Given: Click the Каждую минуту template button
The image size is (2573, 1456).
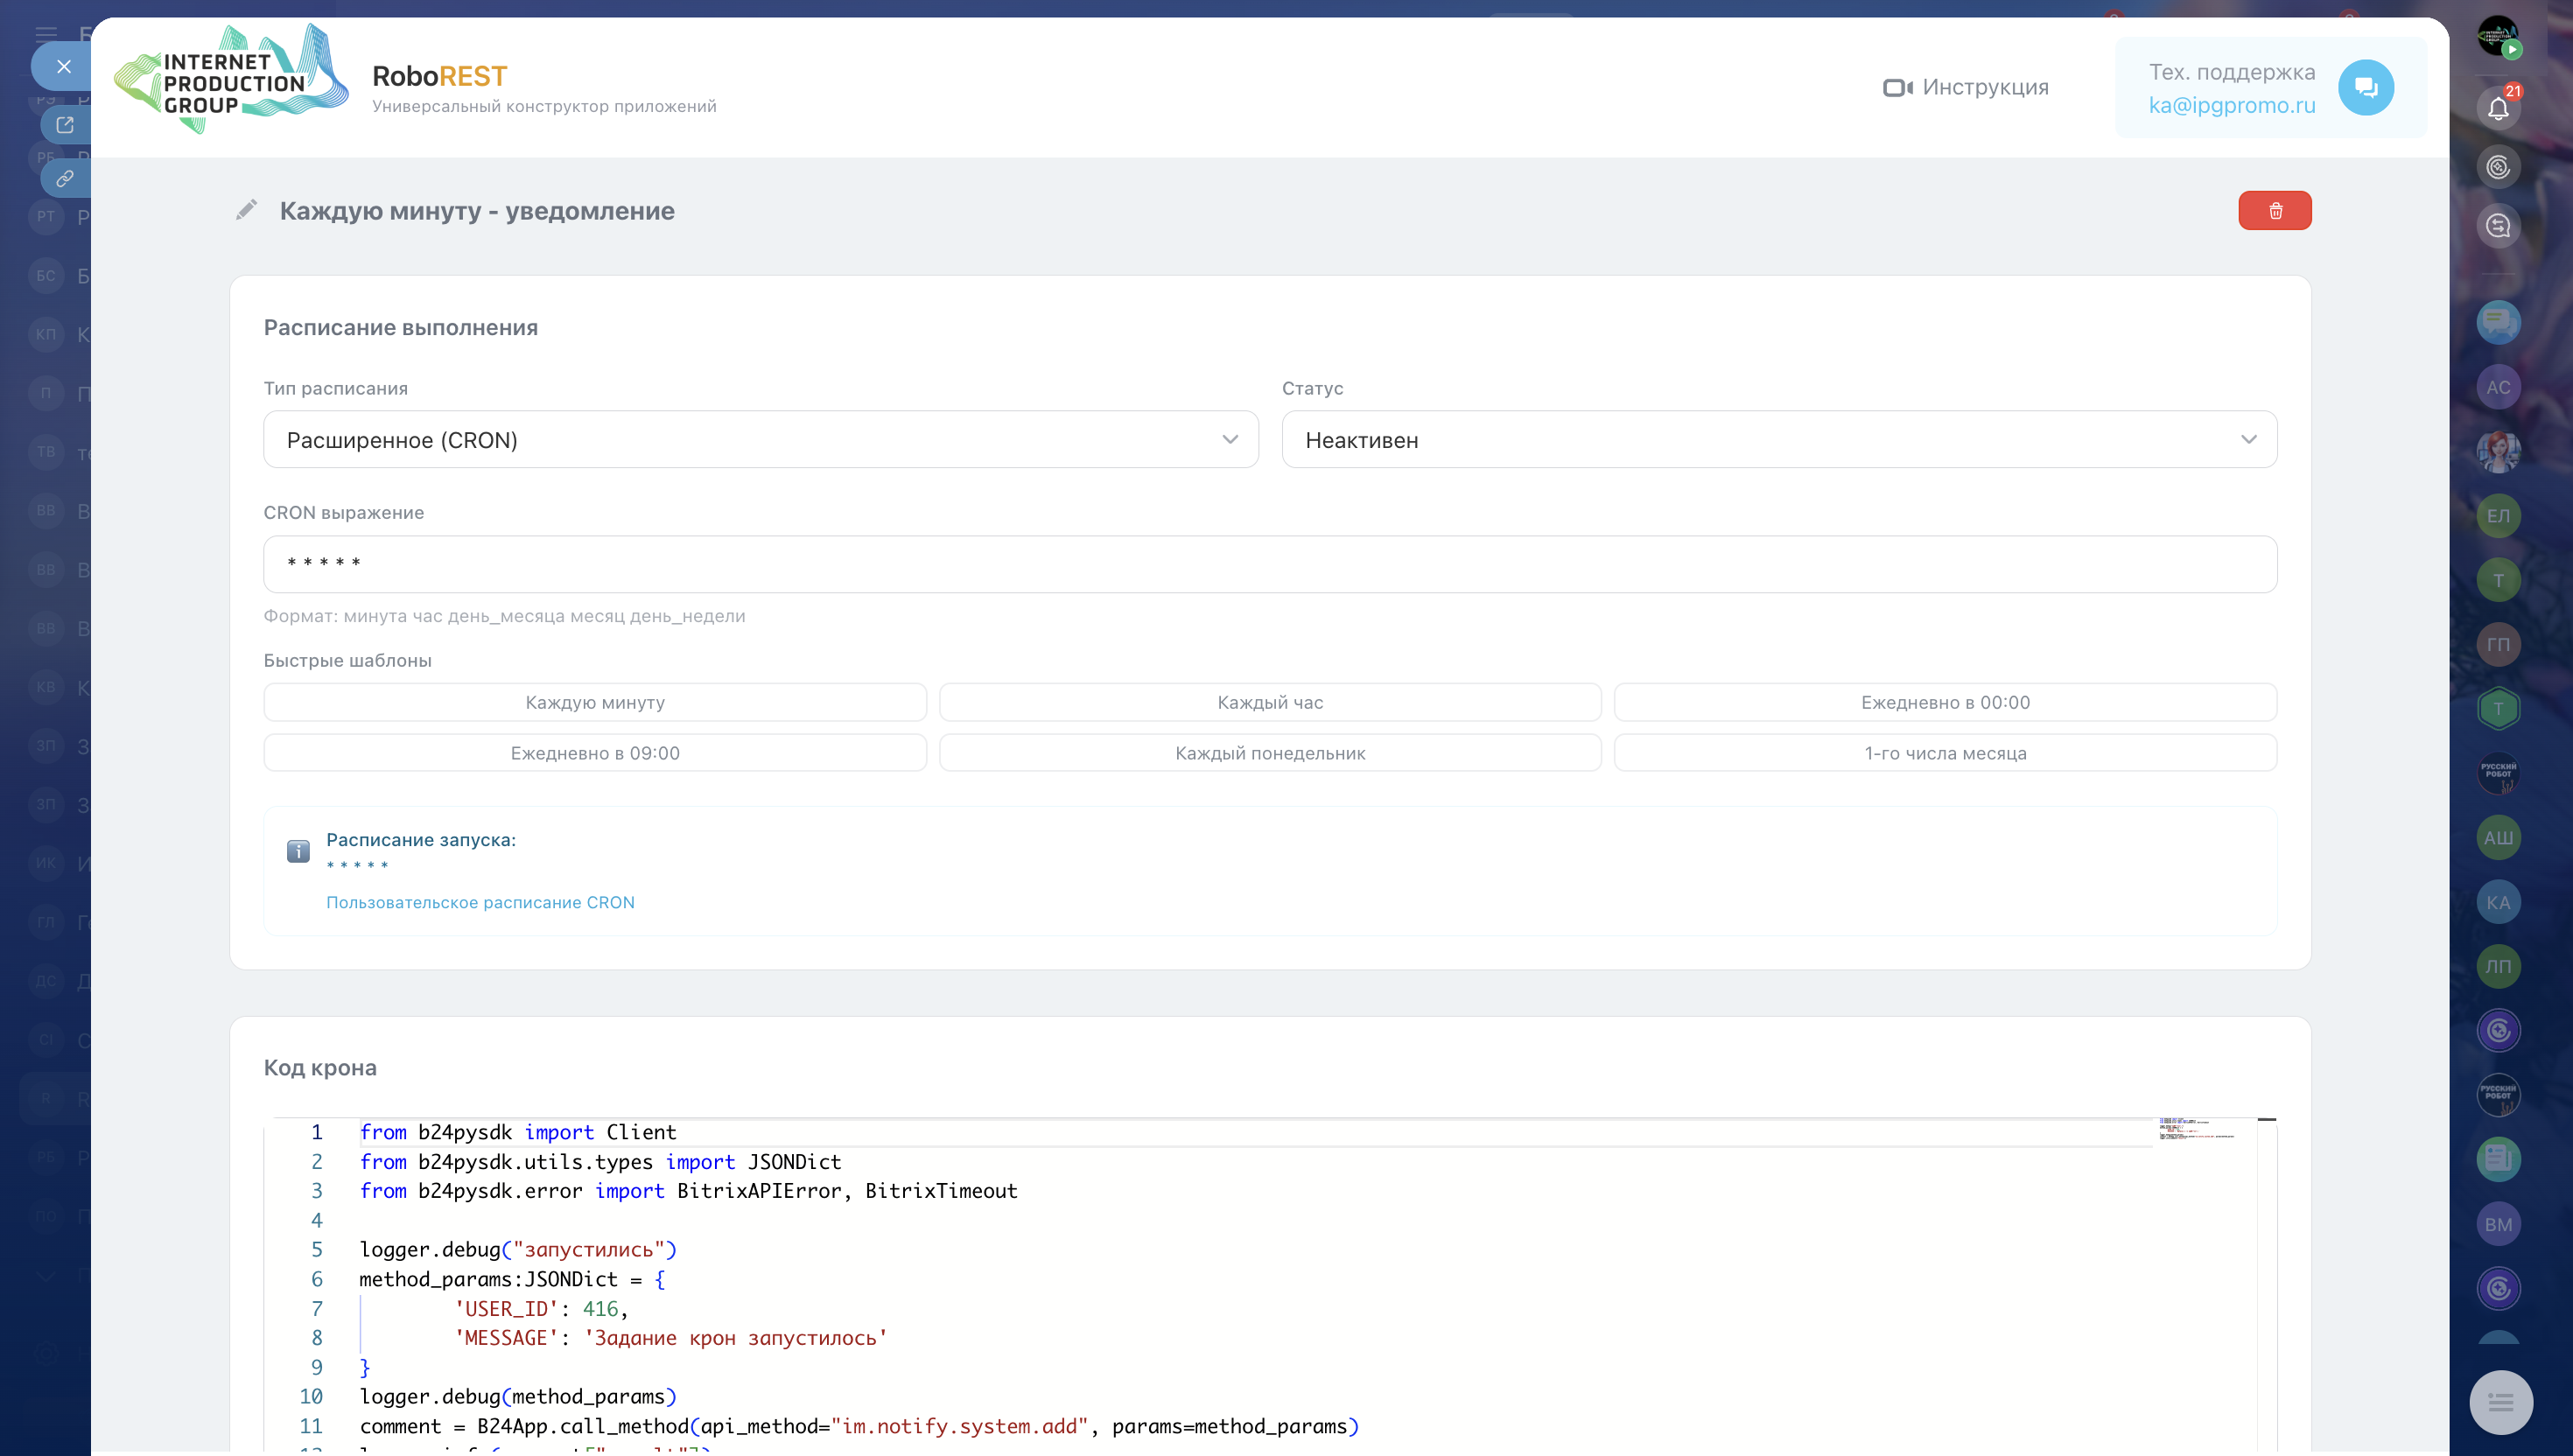Looking at the screenshot, I should tap(595, 703).
